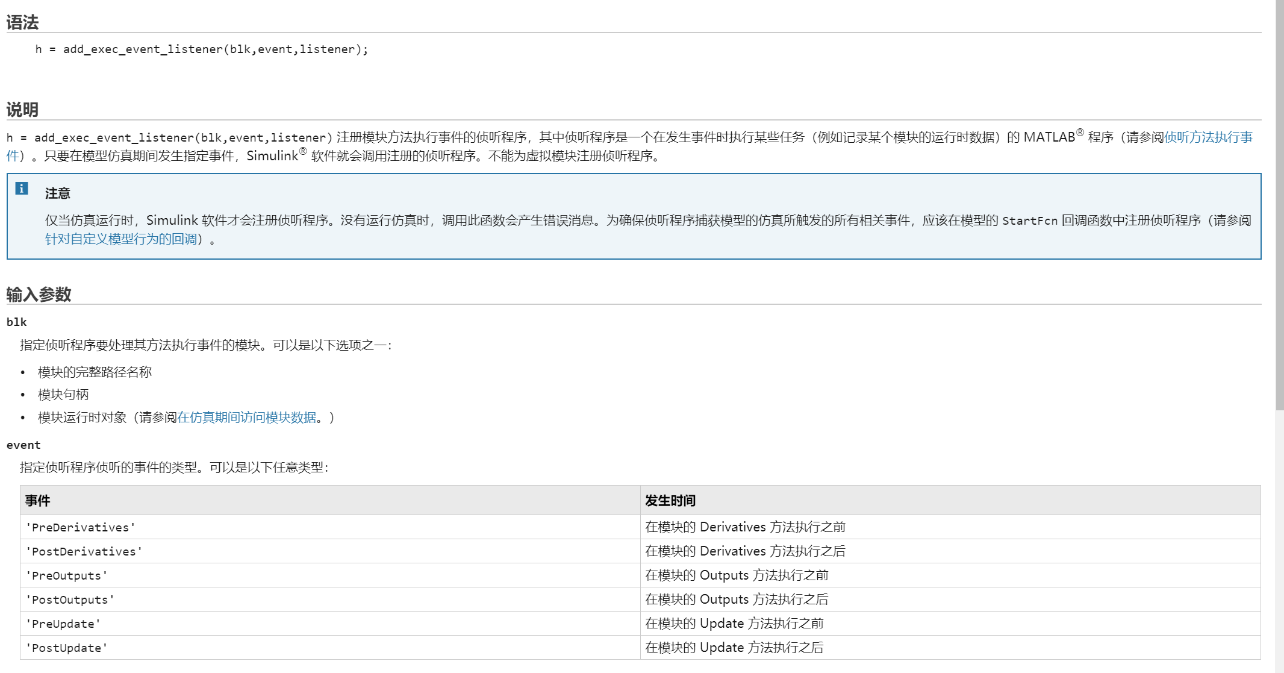This screenshot has width=1284, height=673.
Task: Select the event parameter label
Action: point(23,445)
